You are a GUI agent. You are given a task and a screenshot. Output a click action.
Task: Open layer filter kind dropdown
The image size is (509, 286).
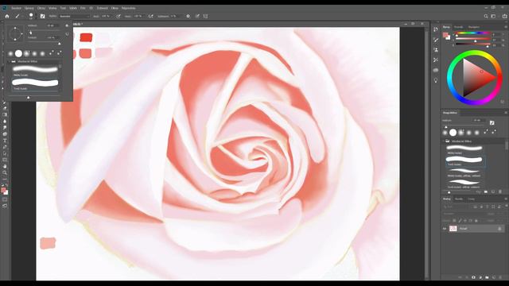(x=457, y=207)
